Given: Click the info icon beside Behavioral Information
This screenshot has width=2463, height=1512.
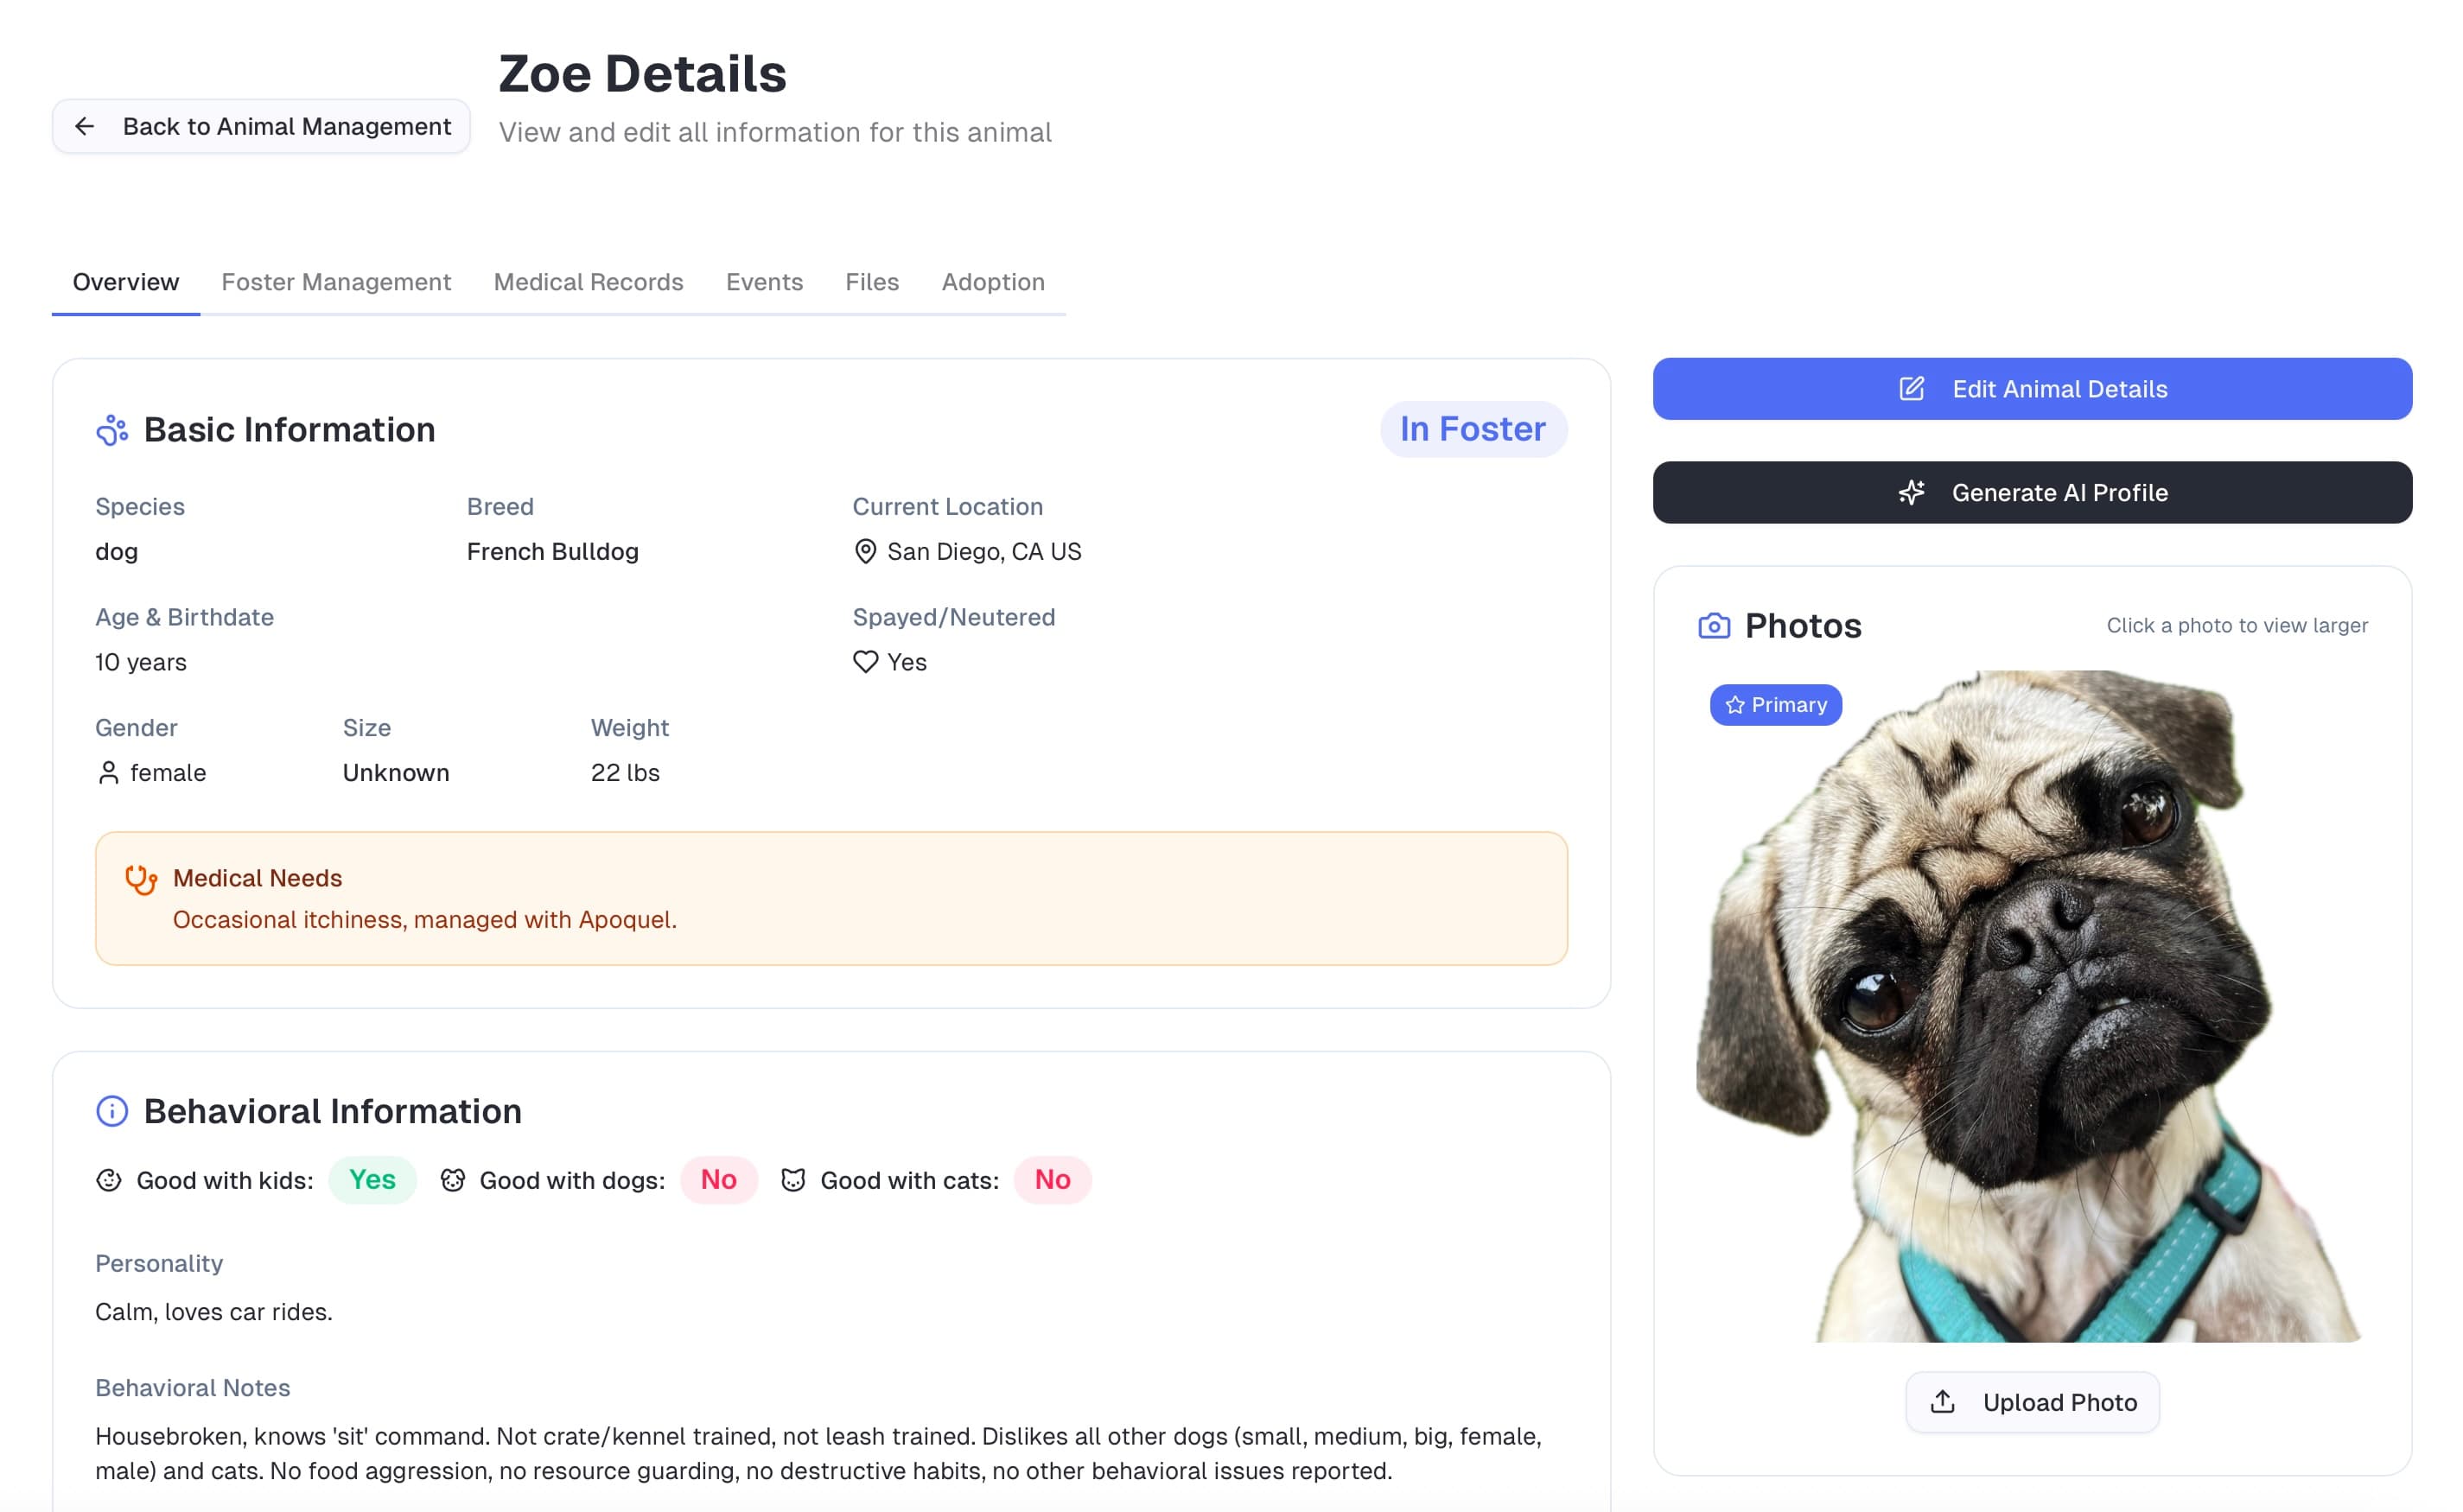Looking at the screenshot, I should (112, 1111).
